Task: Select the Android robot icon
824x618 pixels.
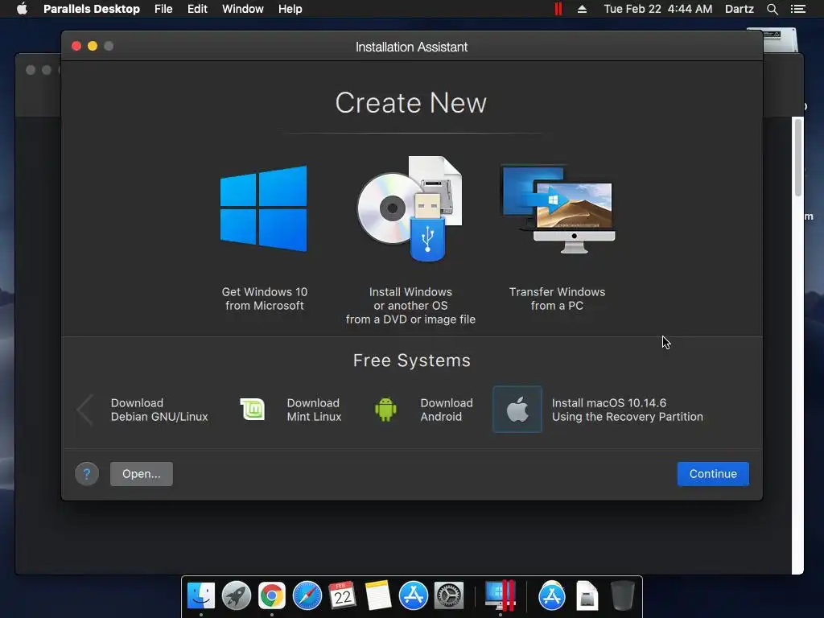Action: [x=385, y=410]
